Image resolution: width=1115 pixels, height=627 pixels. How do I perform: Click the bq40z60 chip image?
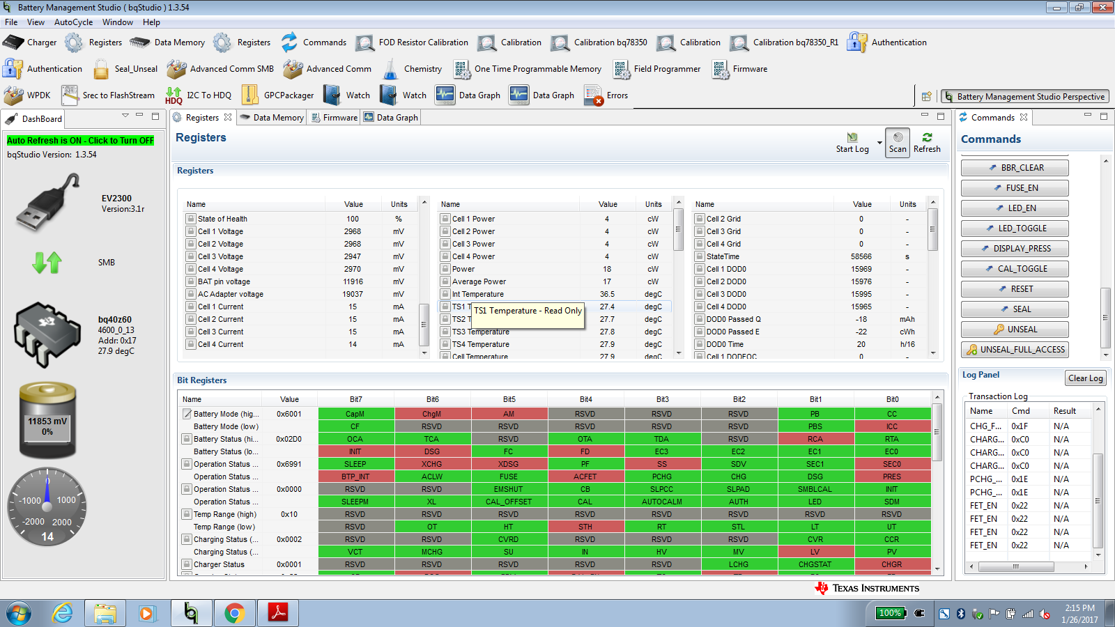click(x=47, y=335)
